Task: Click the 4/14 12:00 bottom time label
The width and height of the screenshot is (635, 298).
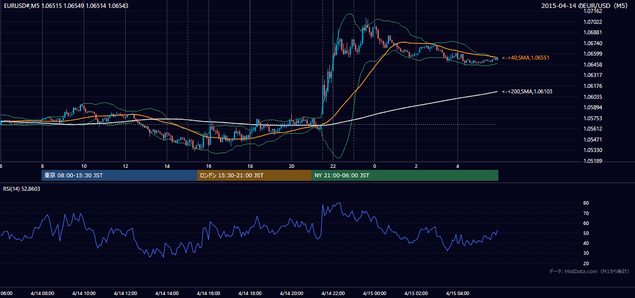Action: [125, 294]
